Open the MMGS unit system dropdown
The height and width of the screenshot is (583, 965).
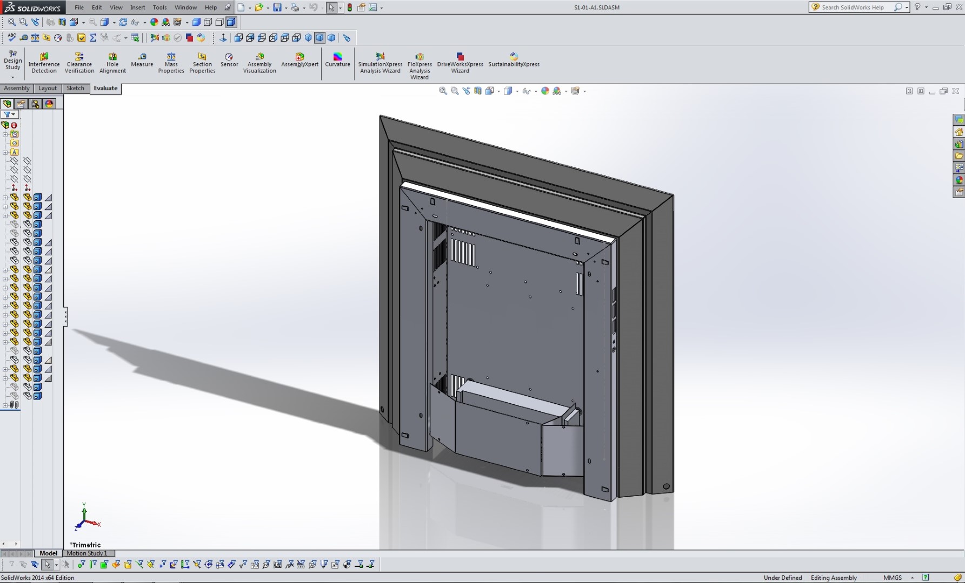click(913, 578)
